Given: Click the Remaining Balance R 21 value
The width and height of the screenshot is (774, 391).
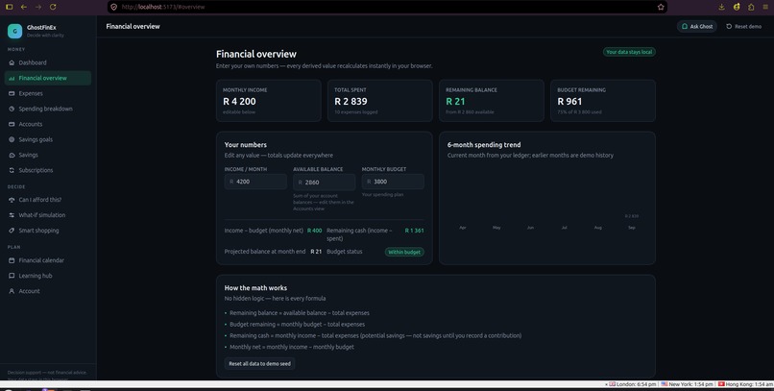Looking at the screenshot, I should pos(455,102).
